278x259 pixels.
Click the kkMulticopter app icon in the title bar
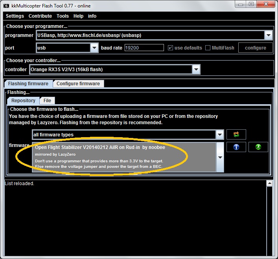pos(6,6)
